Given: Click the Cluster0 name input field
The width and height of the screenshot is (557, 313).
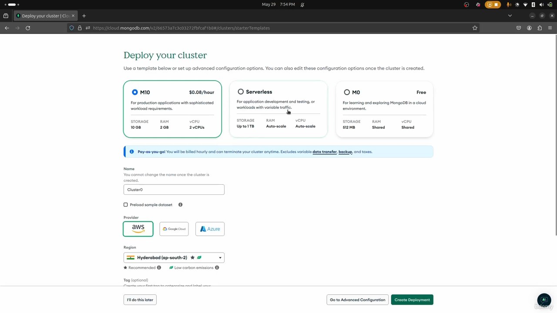Looking at the screenshot, I should tap(174, 190).
